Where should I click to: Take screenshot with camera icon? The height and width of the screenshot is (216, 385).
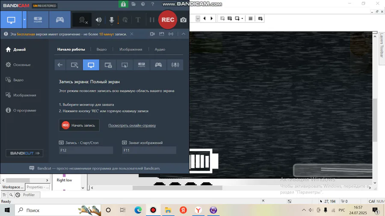pos(183,20)
